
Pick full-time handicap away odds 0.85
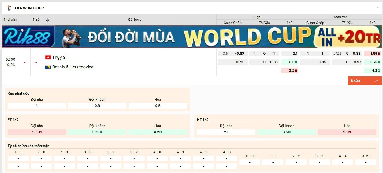coord(315,62)
